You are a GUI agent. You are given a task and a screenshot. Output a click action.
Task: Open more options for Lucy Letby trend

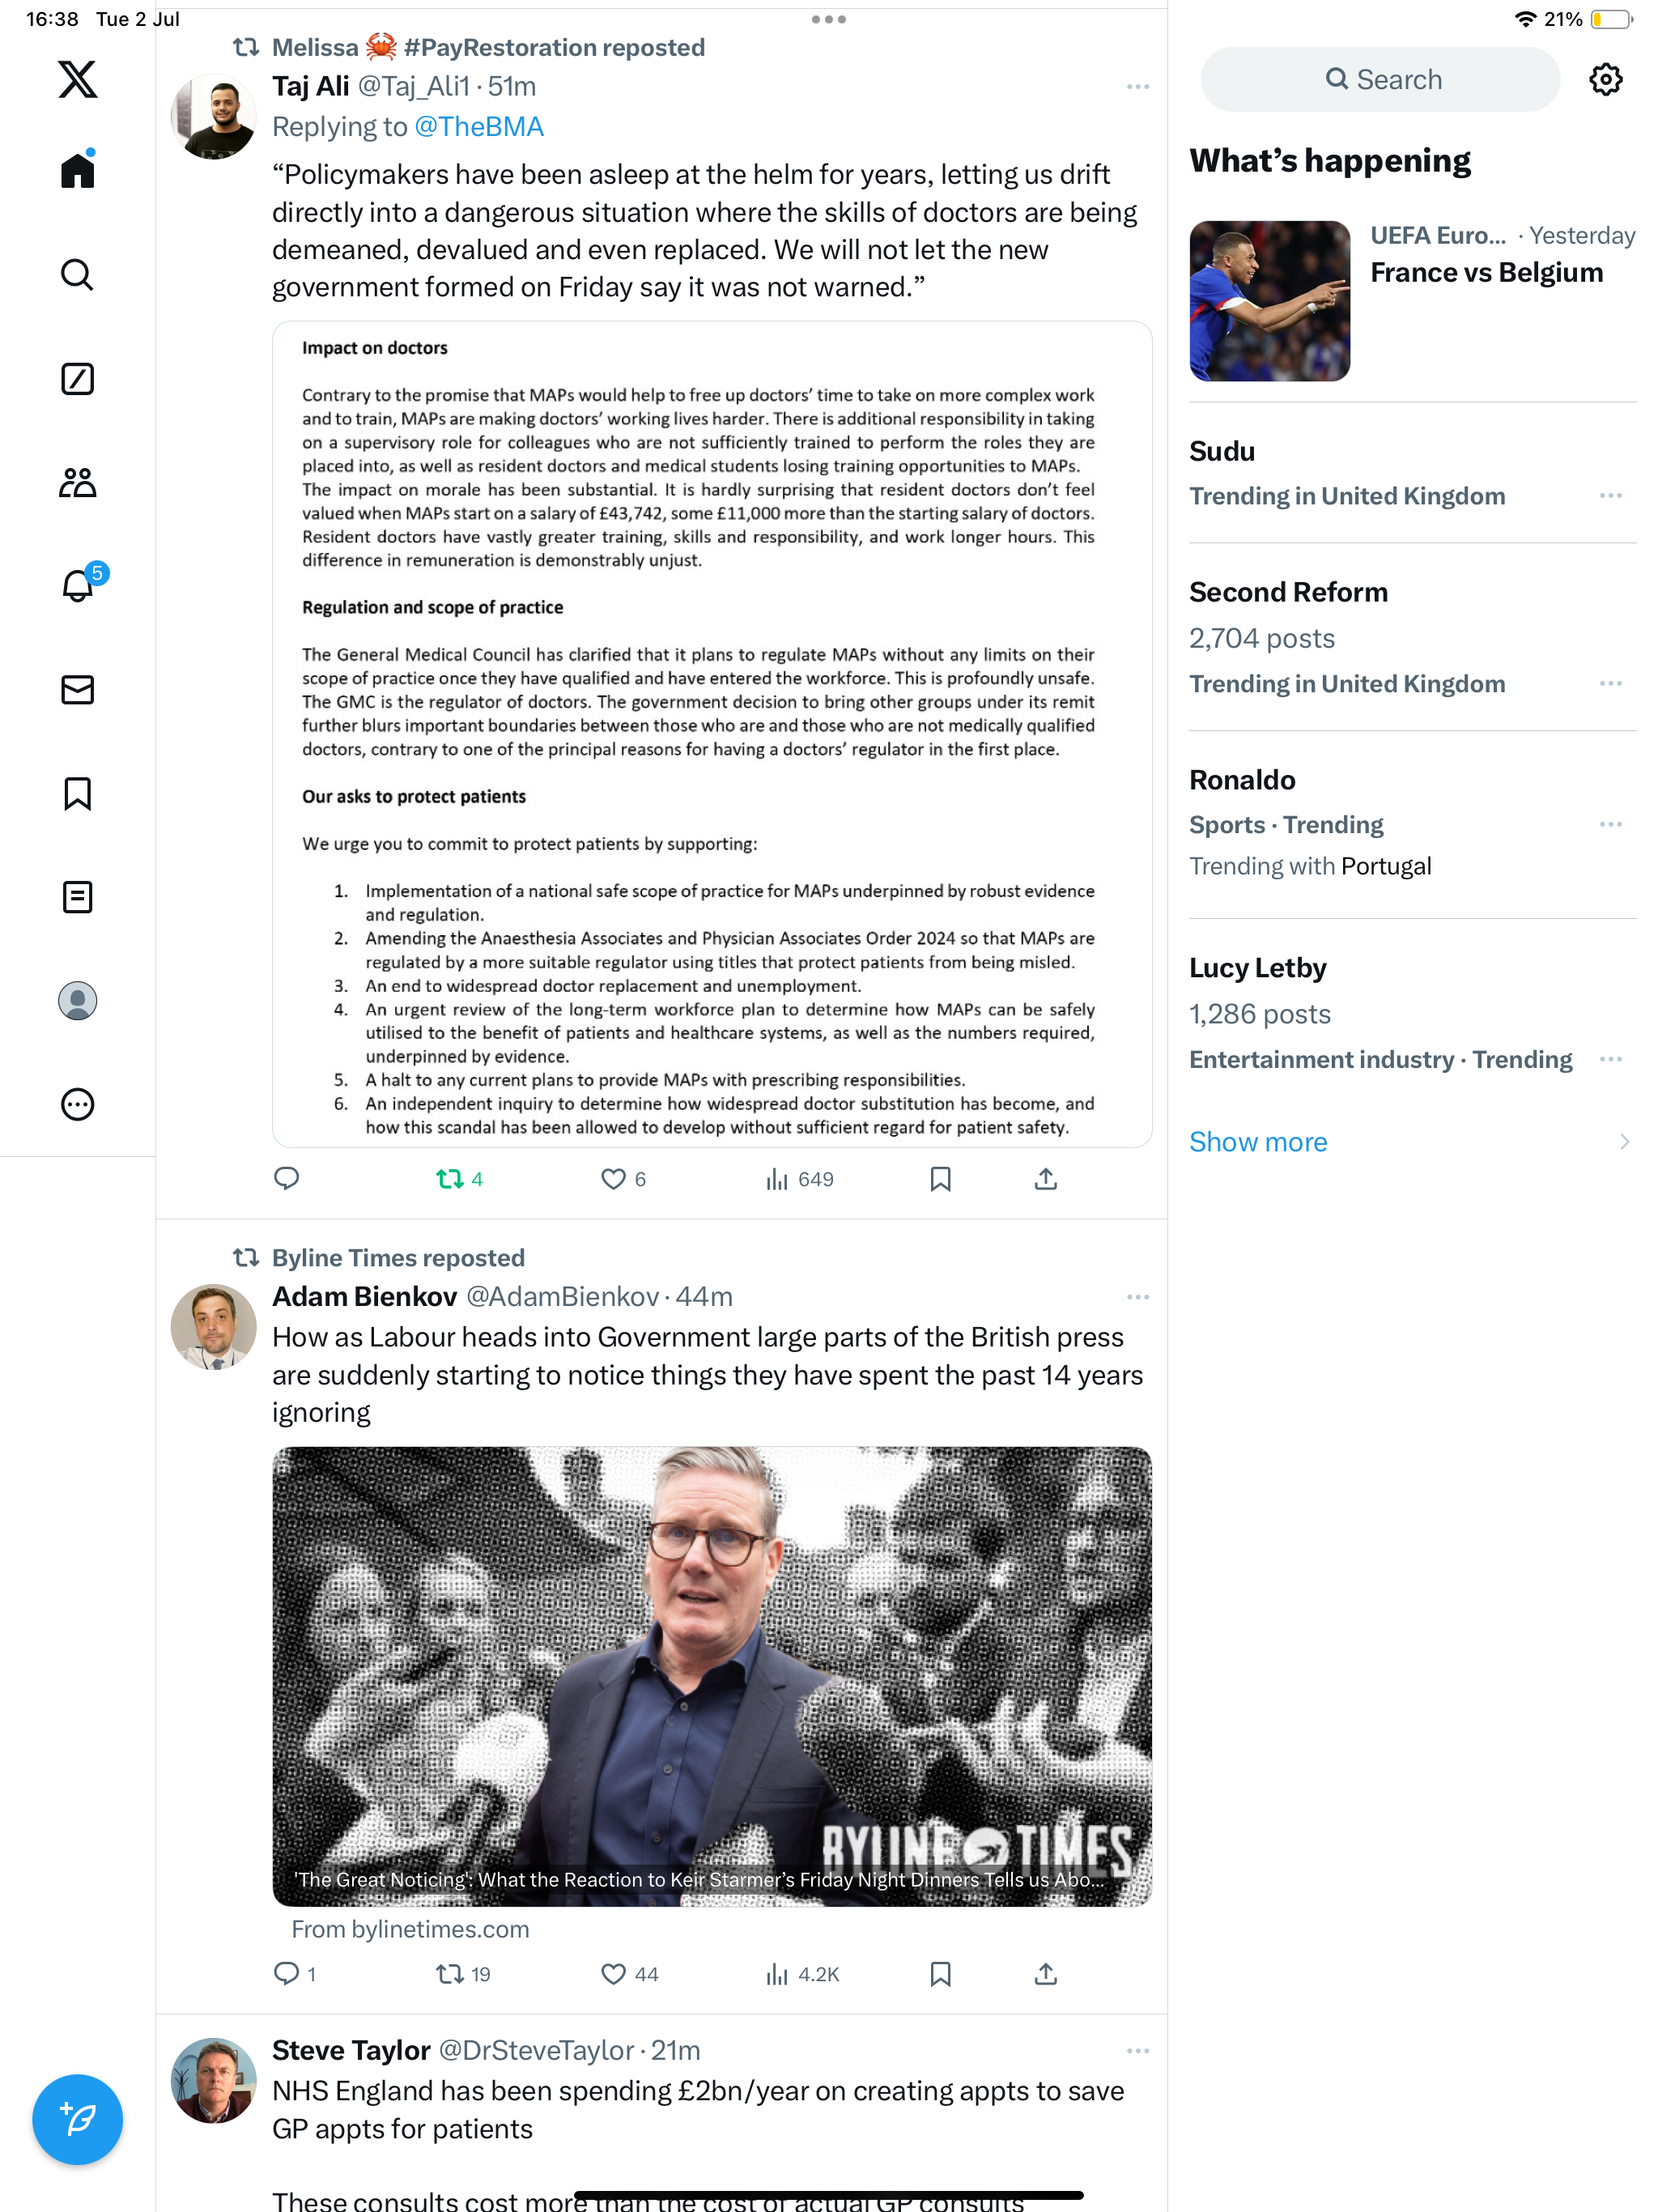coord(1610,1059)
